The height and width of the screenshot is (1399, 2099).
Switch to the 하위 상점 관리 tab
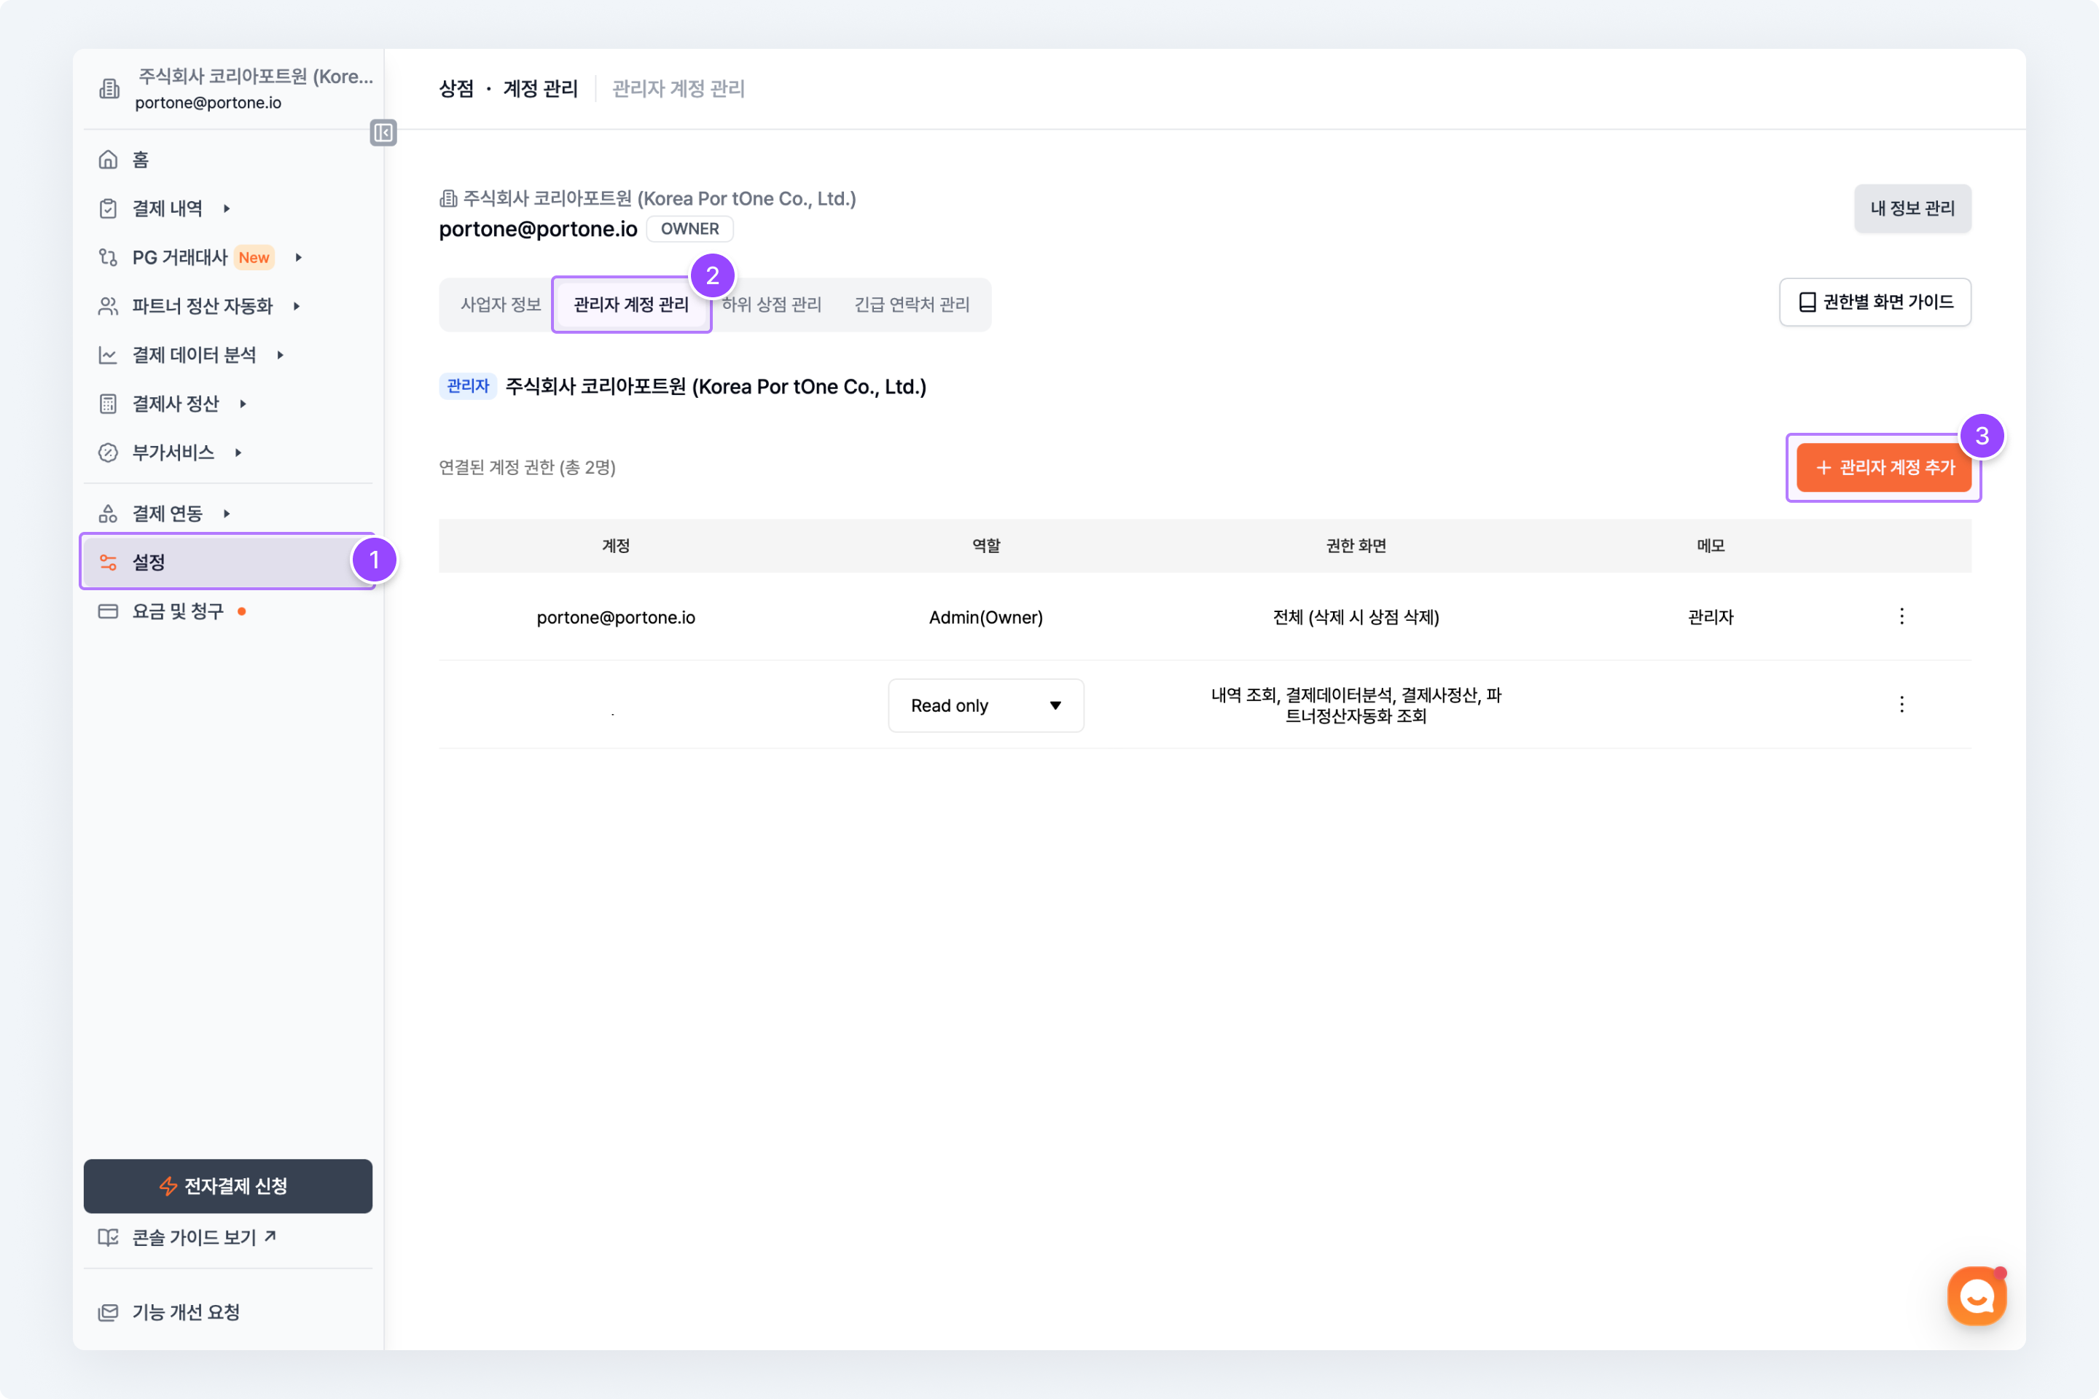click(771, 305)
